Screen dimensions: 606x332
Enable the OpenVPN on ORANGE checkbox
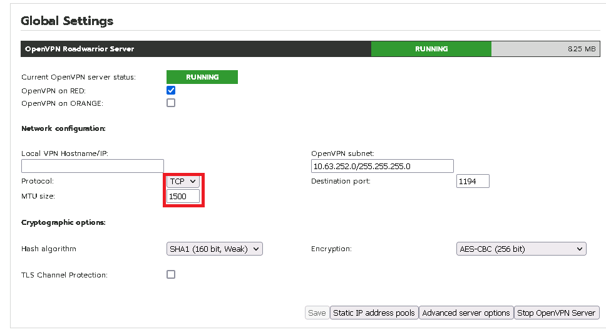[171, 103]
